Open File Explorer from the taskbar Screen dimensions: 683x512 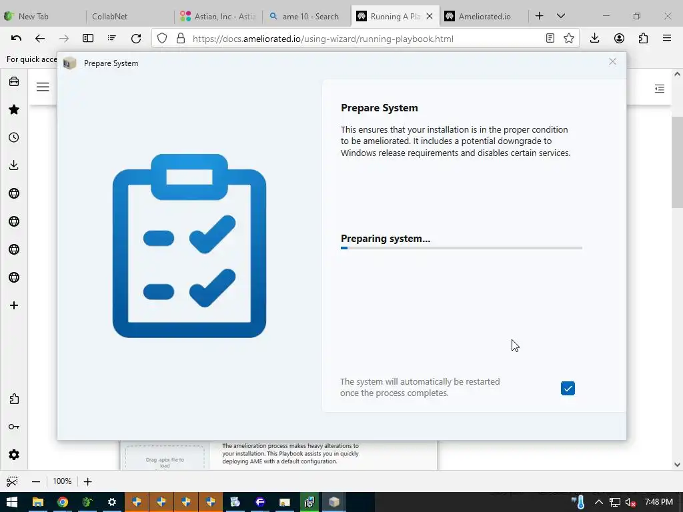38,502
